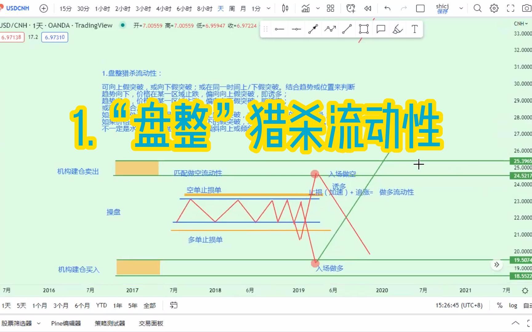
Task: Toggle log scale mode
Action: 513,305
